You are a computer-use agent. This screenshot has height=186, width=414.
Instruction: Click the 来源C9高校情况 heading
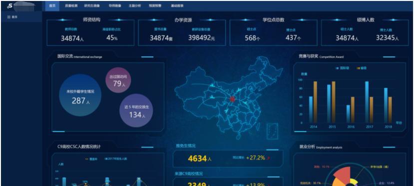pyautogui.click(x=188, y=173)
